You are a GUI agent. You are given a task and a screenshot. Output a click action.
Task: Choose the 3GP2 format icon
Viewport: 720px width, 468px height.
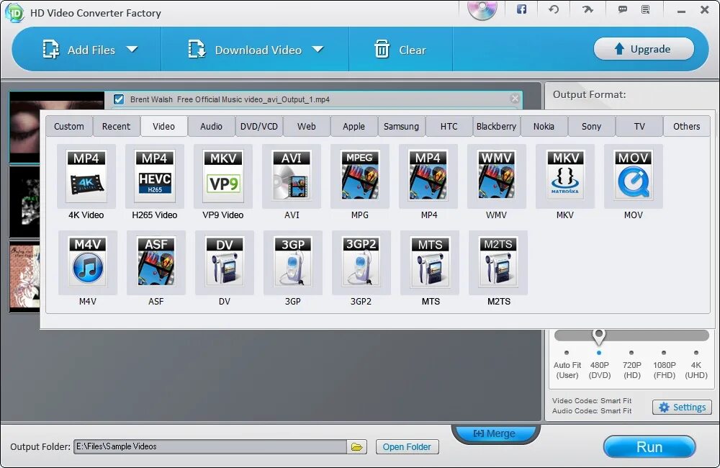(361, 263)
